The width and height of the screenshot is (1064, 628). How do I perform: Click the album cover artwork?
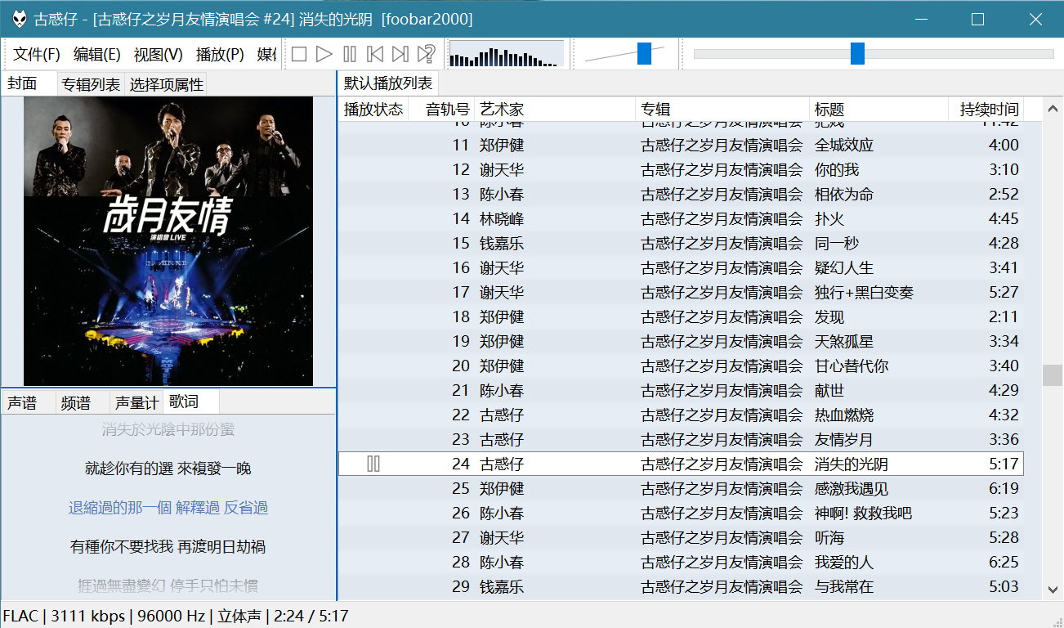[168, 241]
